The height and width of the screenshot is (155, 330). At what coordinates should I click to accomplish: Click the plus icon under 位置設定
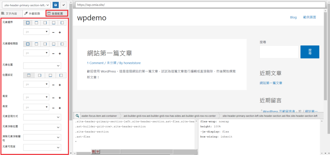pyautogui.click(x=60, y=85)
